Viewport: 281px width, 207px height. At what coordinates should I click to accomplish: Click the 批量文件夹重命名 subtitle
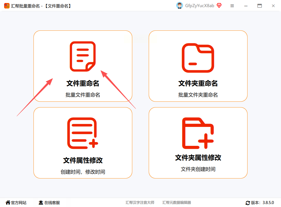pyautogui.click(x=198, y=95)
